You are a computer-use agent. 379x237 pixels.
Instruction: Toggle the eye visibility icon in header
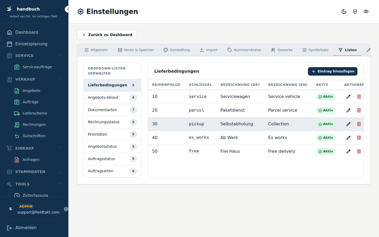tap(366, 12)
